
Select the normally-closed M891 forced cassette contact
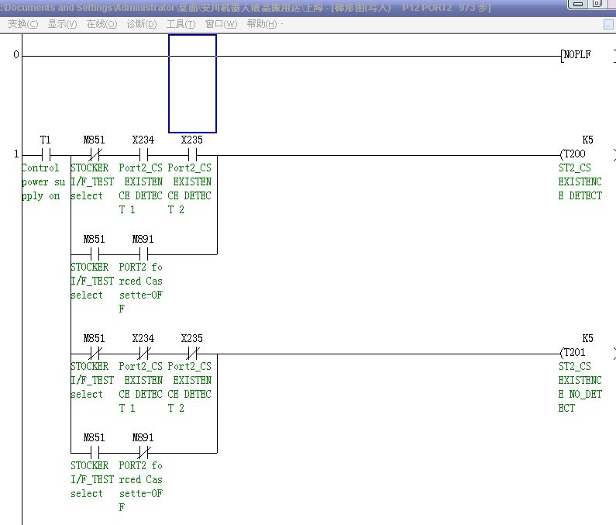tap(143, 452)
